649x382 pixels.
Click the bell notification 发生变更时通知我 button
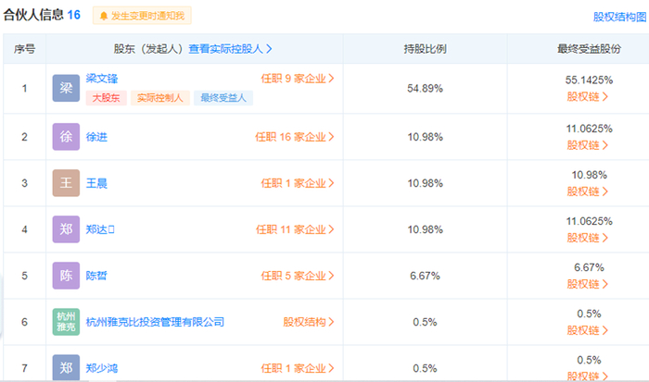[x=142, y=16]
